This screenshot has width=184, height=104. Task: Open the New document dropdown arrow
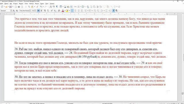point(4,7)
